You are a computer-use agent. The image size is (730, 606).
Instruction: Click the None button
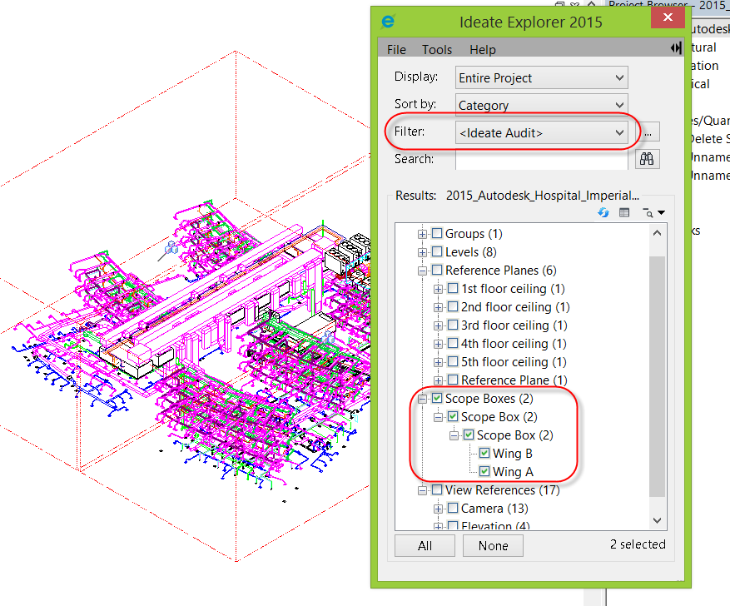click(493, 545)
